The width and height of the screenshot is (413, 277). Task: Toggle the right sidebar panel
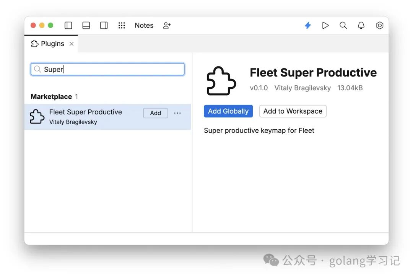pos(104,26)
